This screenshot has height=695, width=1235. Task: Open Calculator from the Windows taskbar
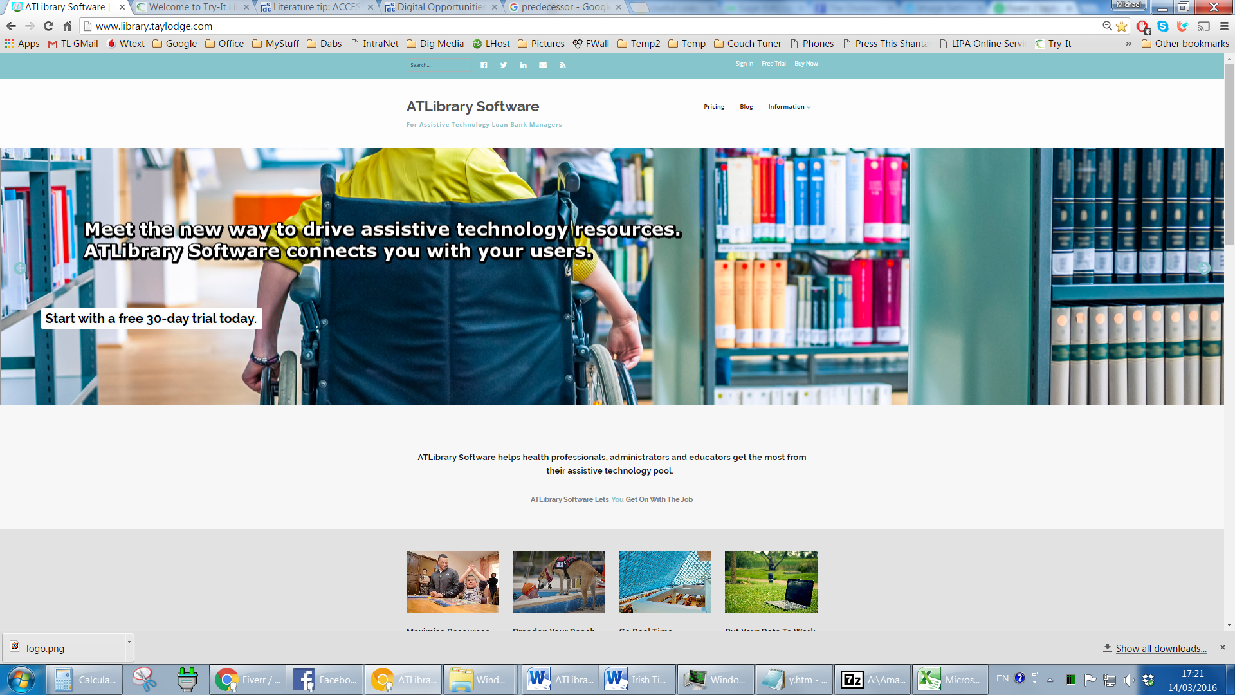coord(84,680)
